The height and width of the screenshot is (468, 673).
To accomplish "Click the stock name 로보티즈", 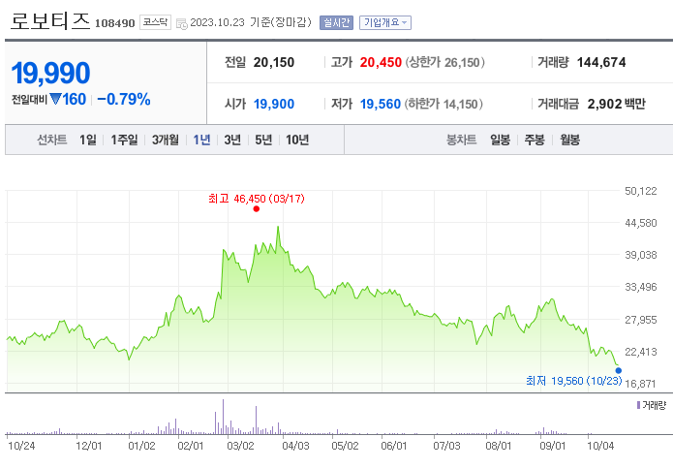I will [49, 21].
